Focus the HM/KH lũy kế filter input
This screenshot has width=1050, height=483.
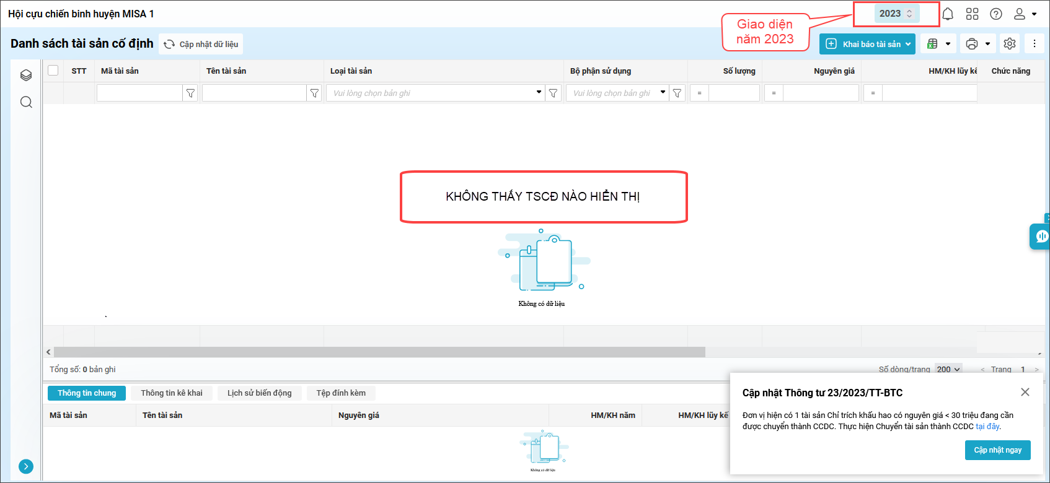pyautogui.click(x=930, y=93)
